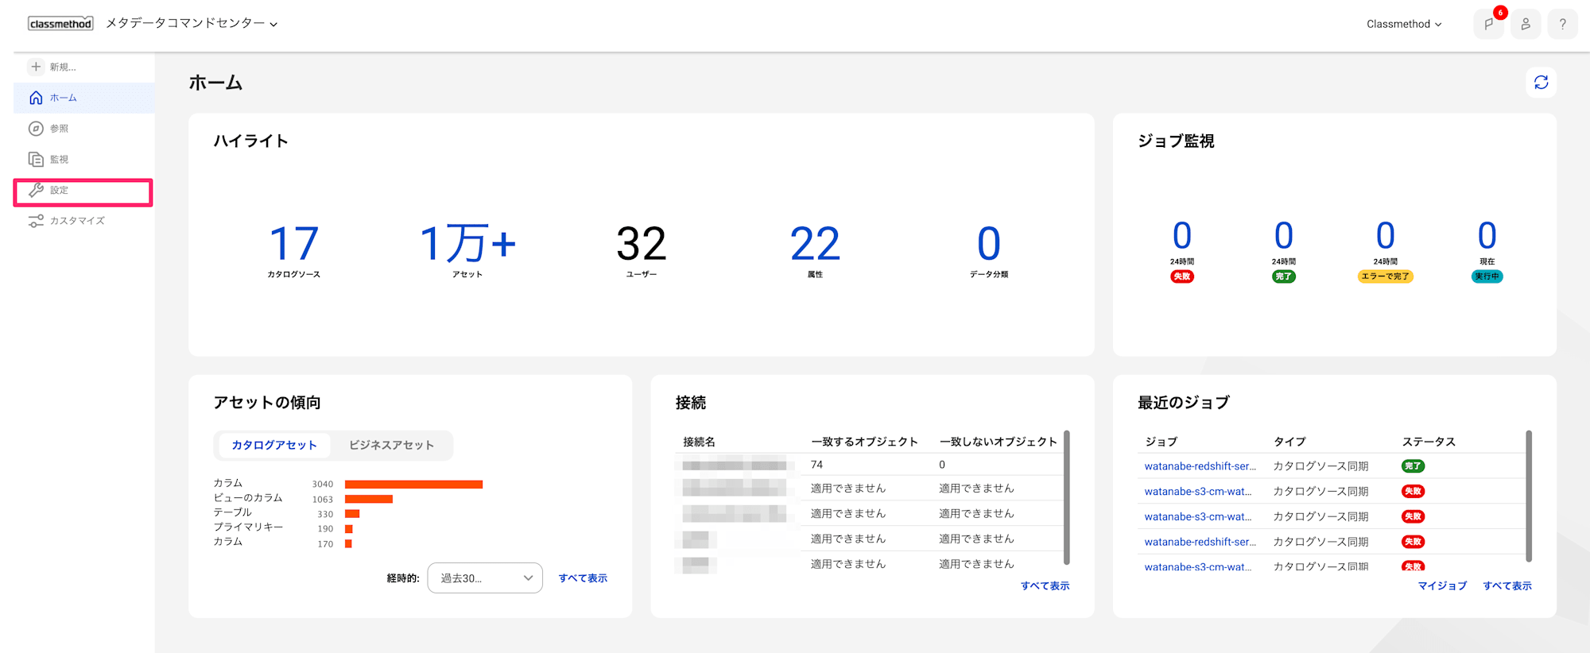The image size is (1590, 653).
Task: Open 参照 in the sidebar
Action: click(x=84, y=129)
